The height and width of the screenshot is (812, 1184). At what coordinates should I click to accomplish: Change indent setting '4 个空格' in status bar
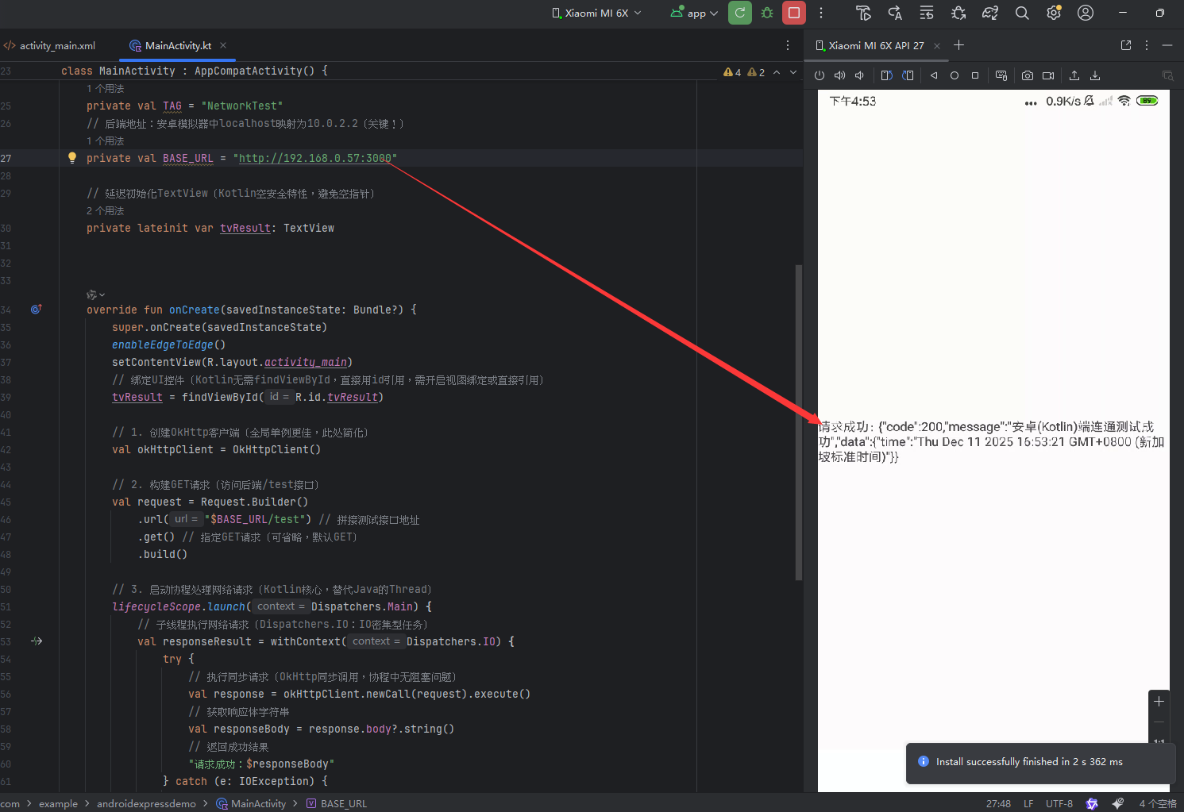click(x=1158, y=804)
